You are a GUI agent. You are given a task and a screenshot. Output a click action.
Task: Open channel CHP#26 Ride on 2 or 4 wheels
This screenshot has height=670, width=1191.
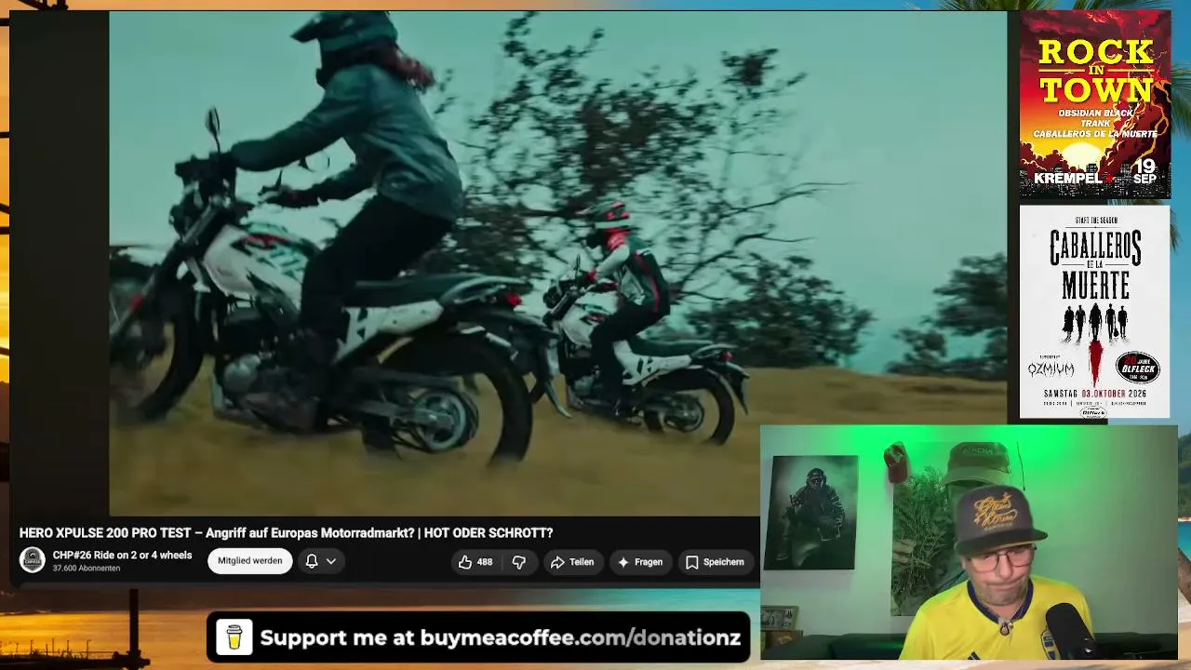(x=122, y=556)
